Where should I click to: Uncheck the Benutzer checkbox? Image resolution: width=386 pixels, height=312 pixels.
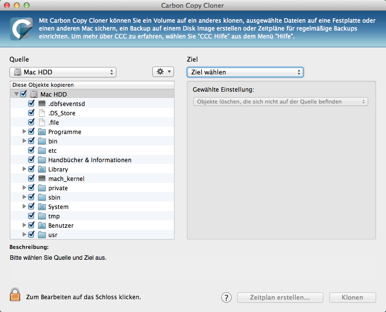(31, 225)
